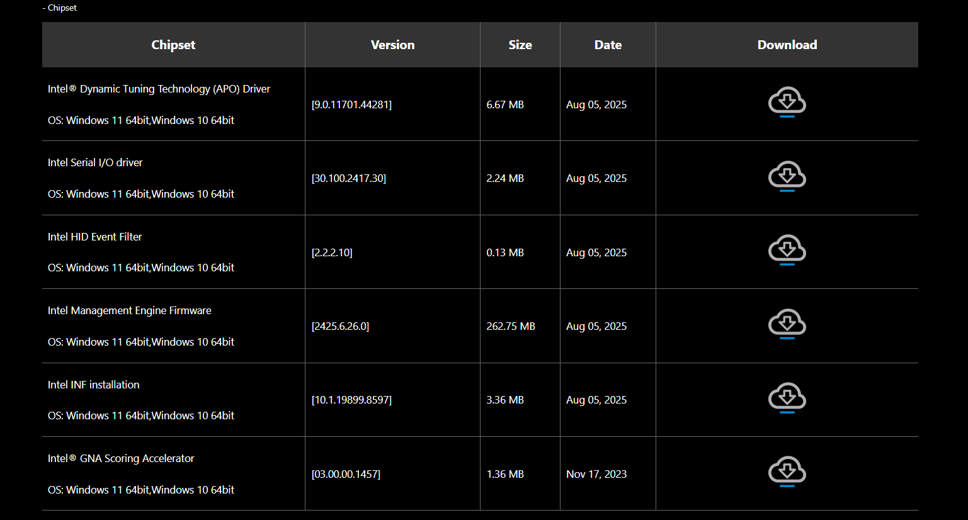Click the Size column header
This screenshot has height=520, width=968.
[x=520, y=45]
